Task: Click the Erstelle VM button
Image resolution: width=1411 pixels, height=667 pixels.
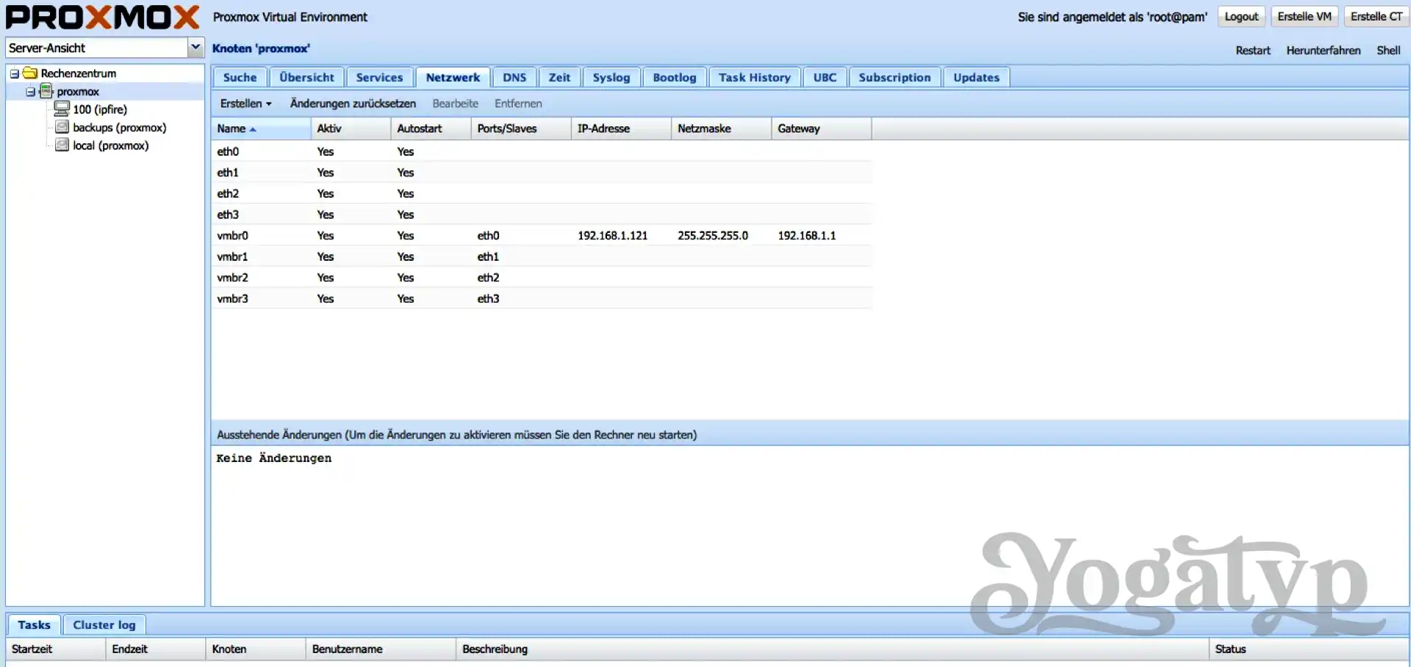Action: click(x=1304, y=16)
